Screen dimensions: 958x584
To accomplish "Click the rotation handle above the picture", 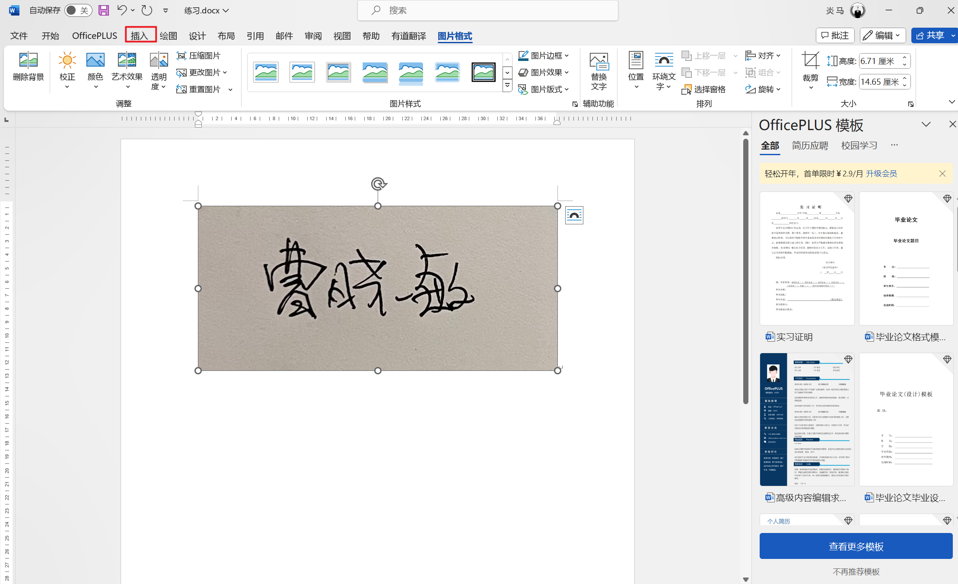I will pyautogui.click(x=378, y=184).
